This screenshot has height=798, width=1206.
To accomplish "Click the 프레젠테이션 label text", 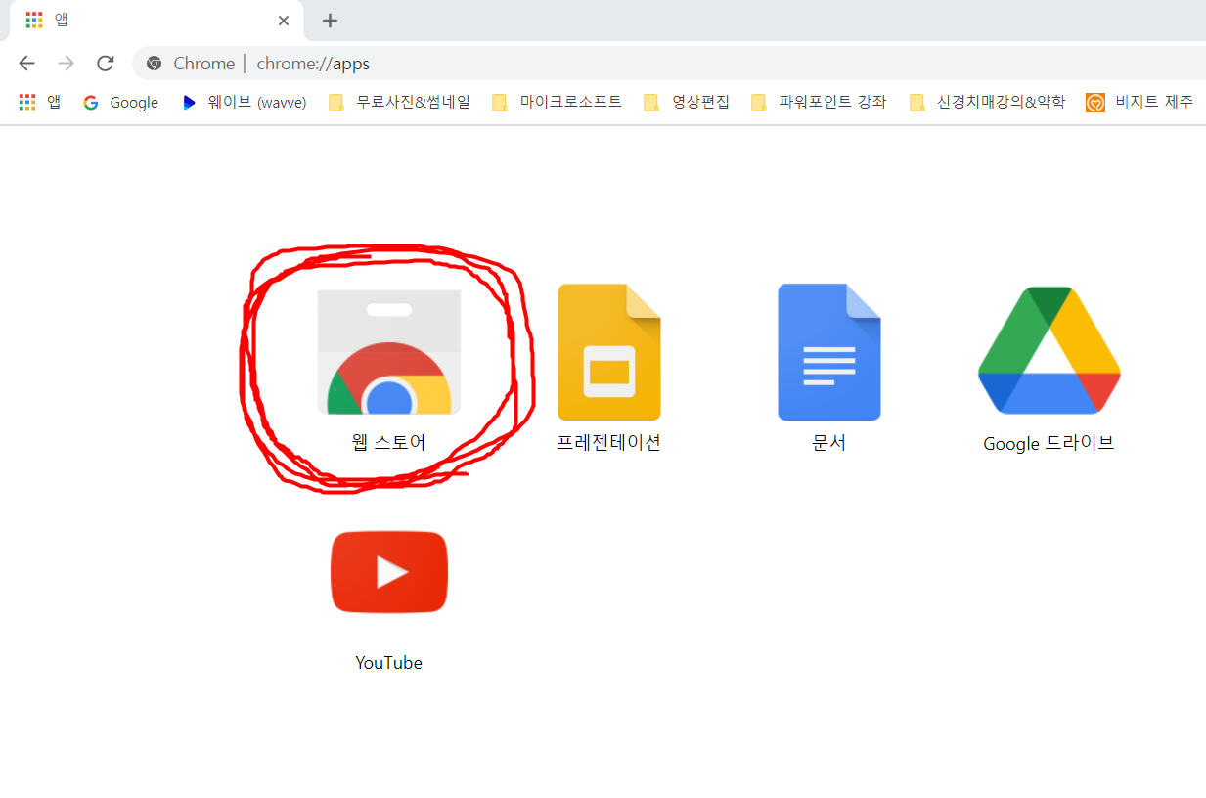I will point(609,442).
